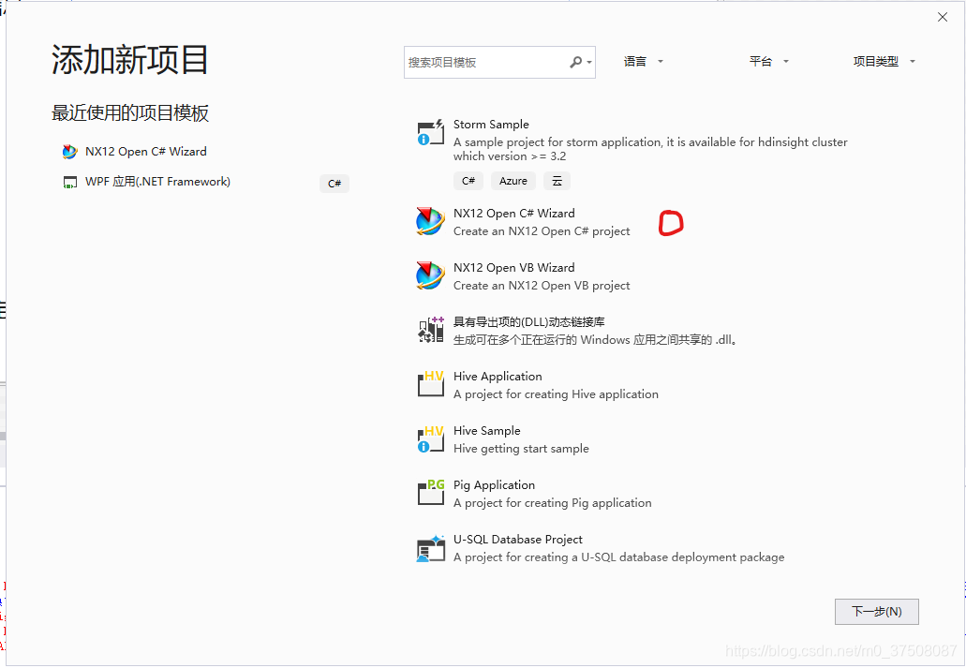Open the 语言 filter dropdown
The image size is (966, 668).
click(643, 62)
